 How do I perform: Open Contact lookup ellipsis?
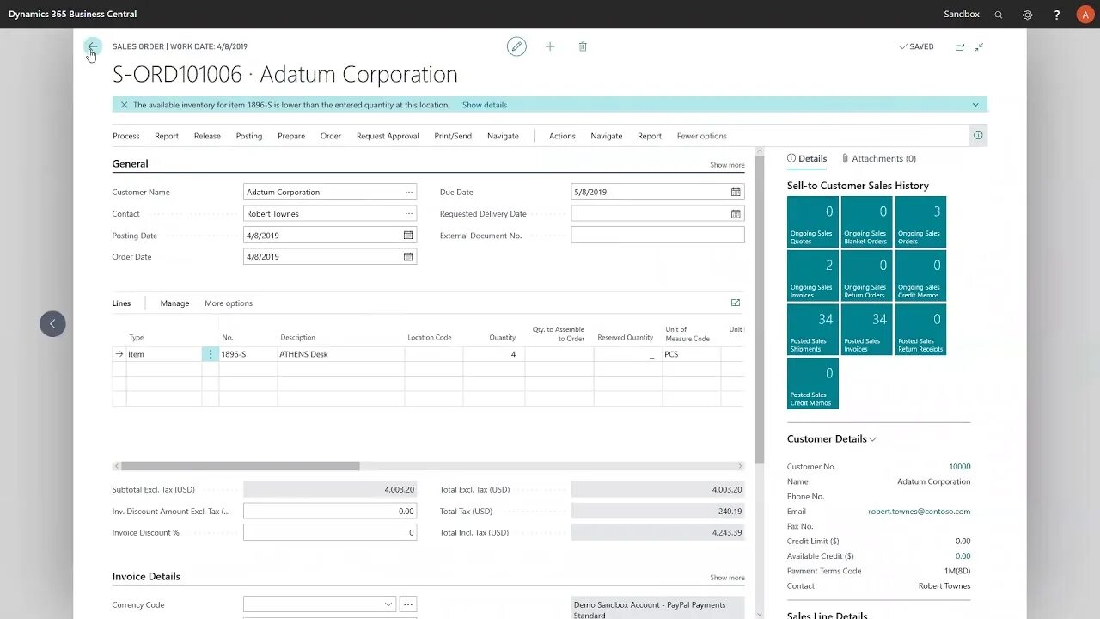click(409, 214)
